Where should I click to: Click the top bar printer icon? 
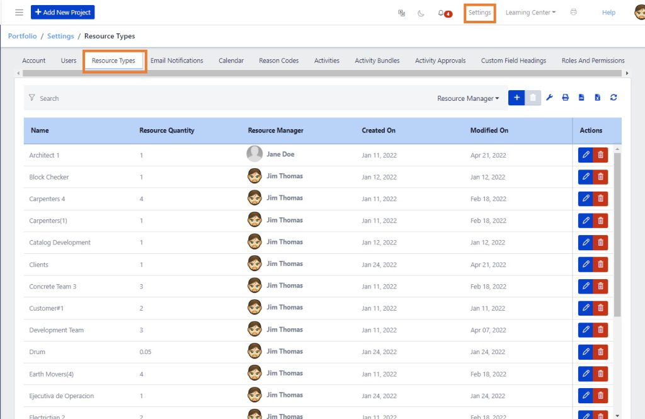pyautogui.click(x=573, y=13)
